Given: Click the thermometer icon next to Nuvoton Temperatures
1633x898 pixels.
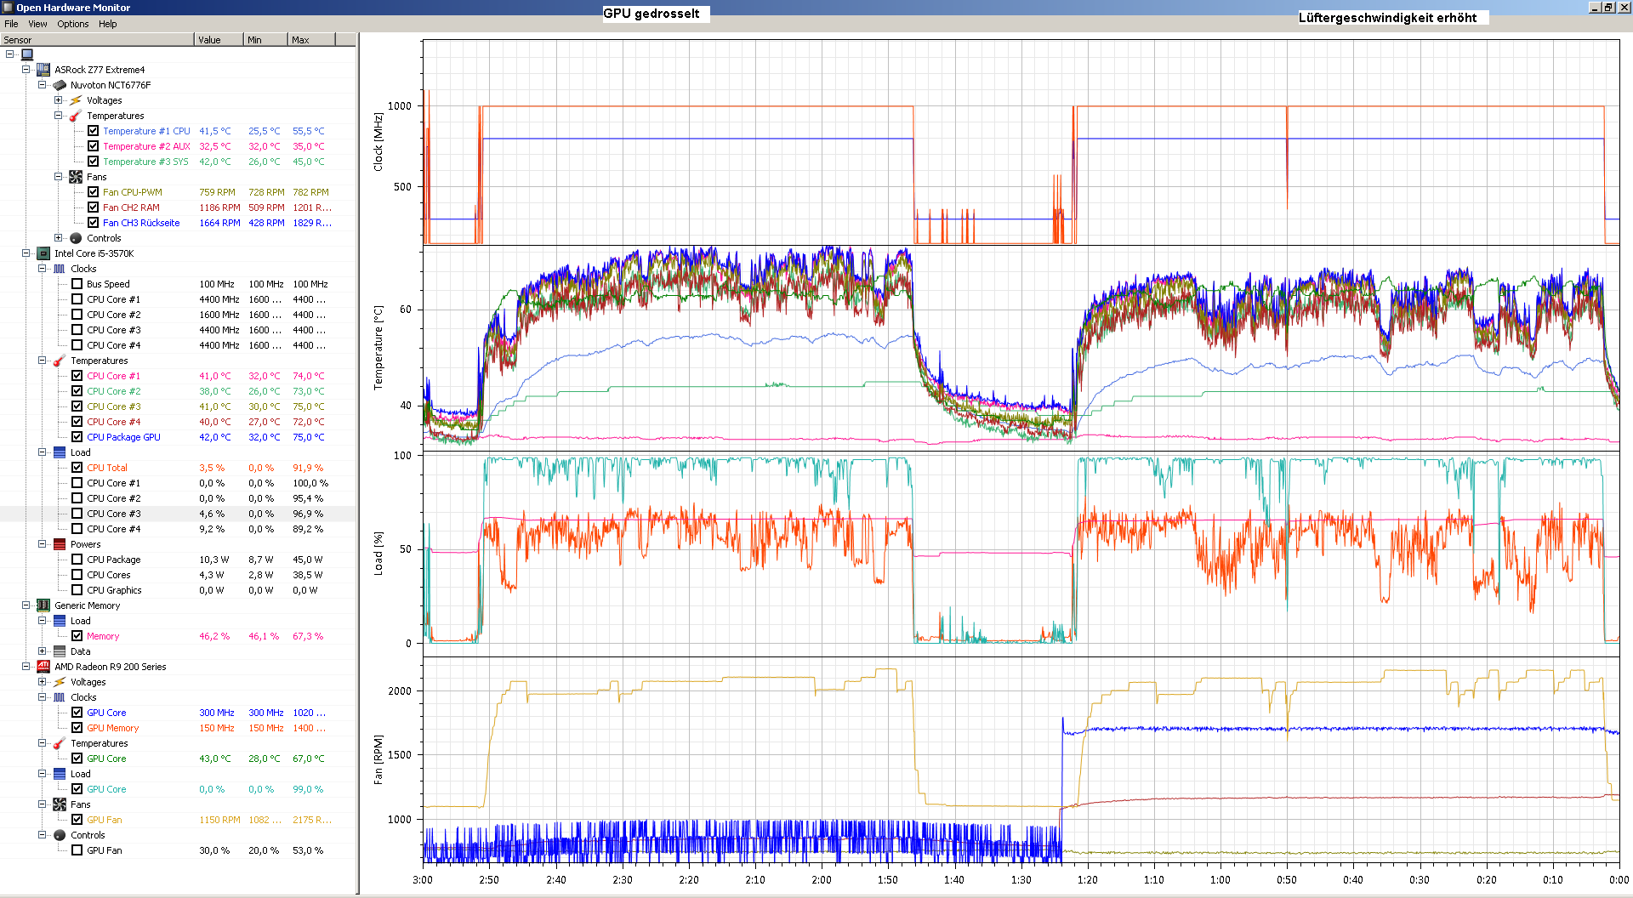Looking at the screenshot, I should click(76, 116).
